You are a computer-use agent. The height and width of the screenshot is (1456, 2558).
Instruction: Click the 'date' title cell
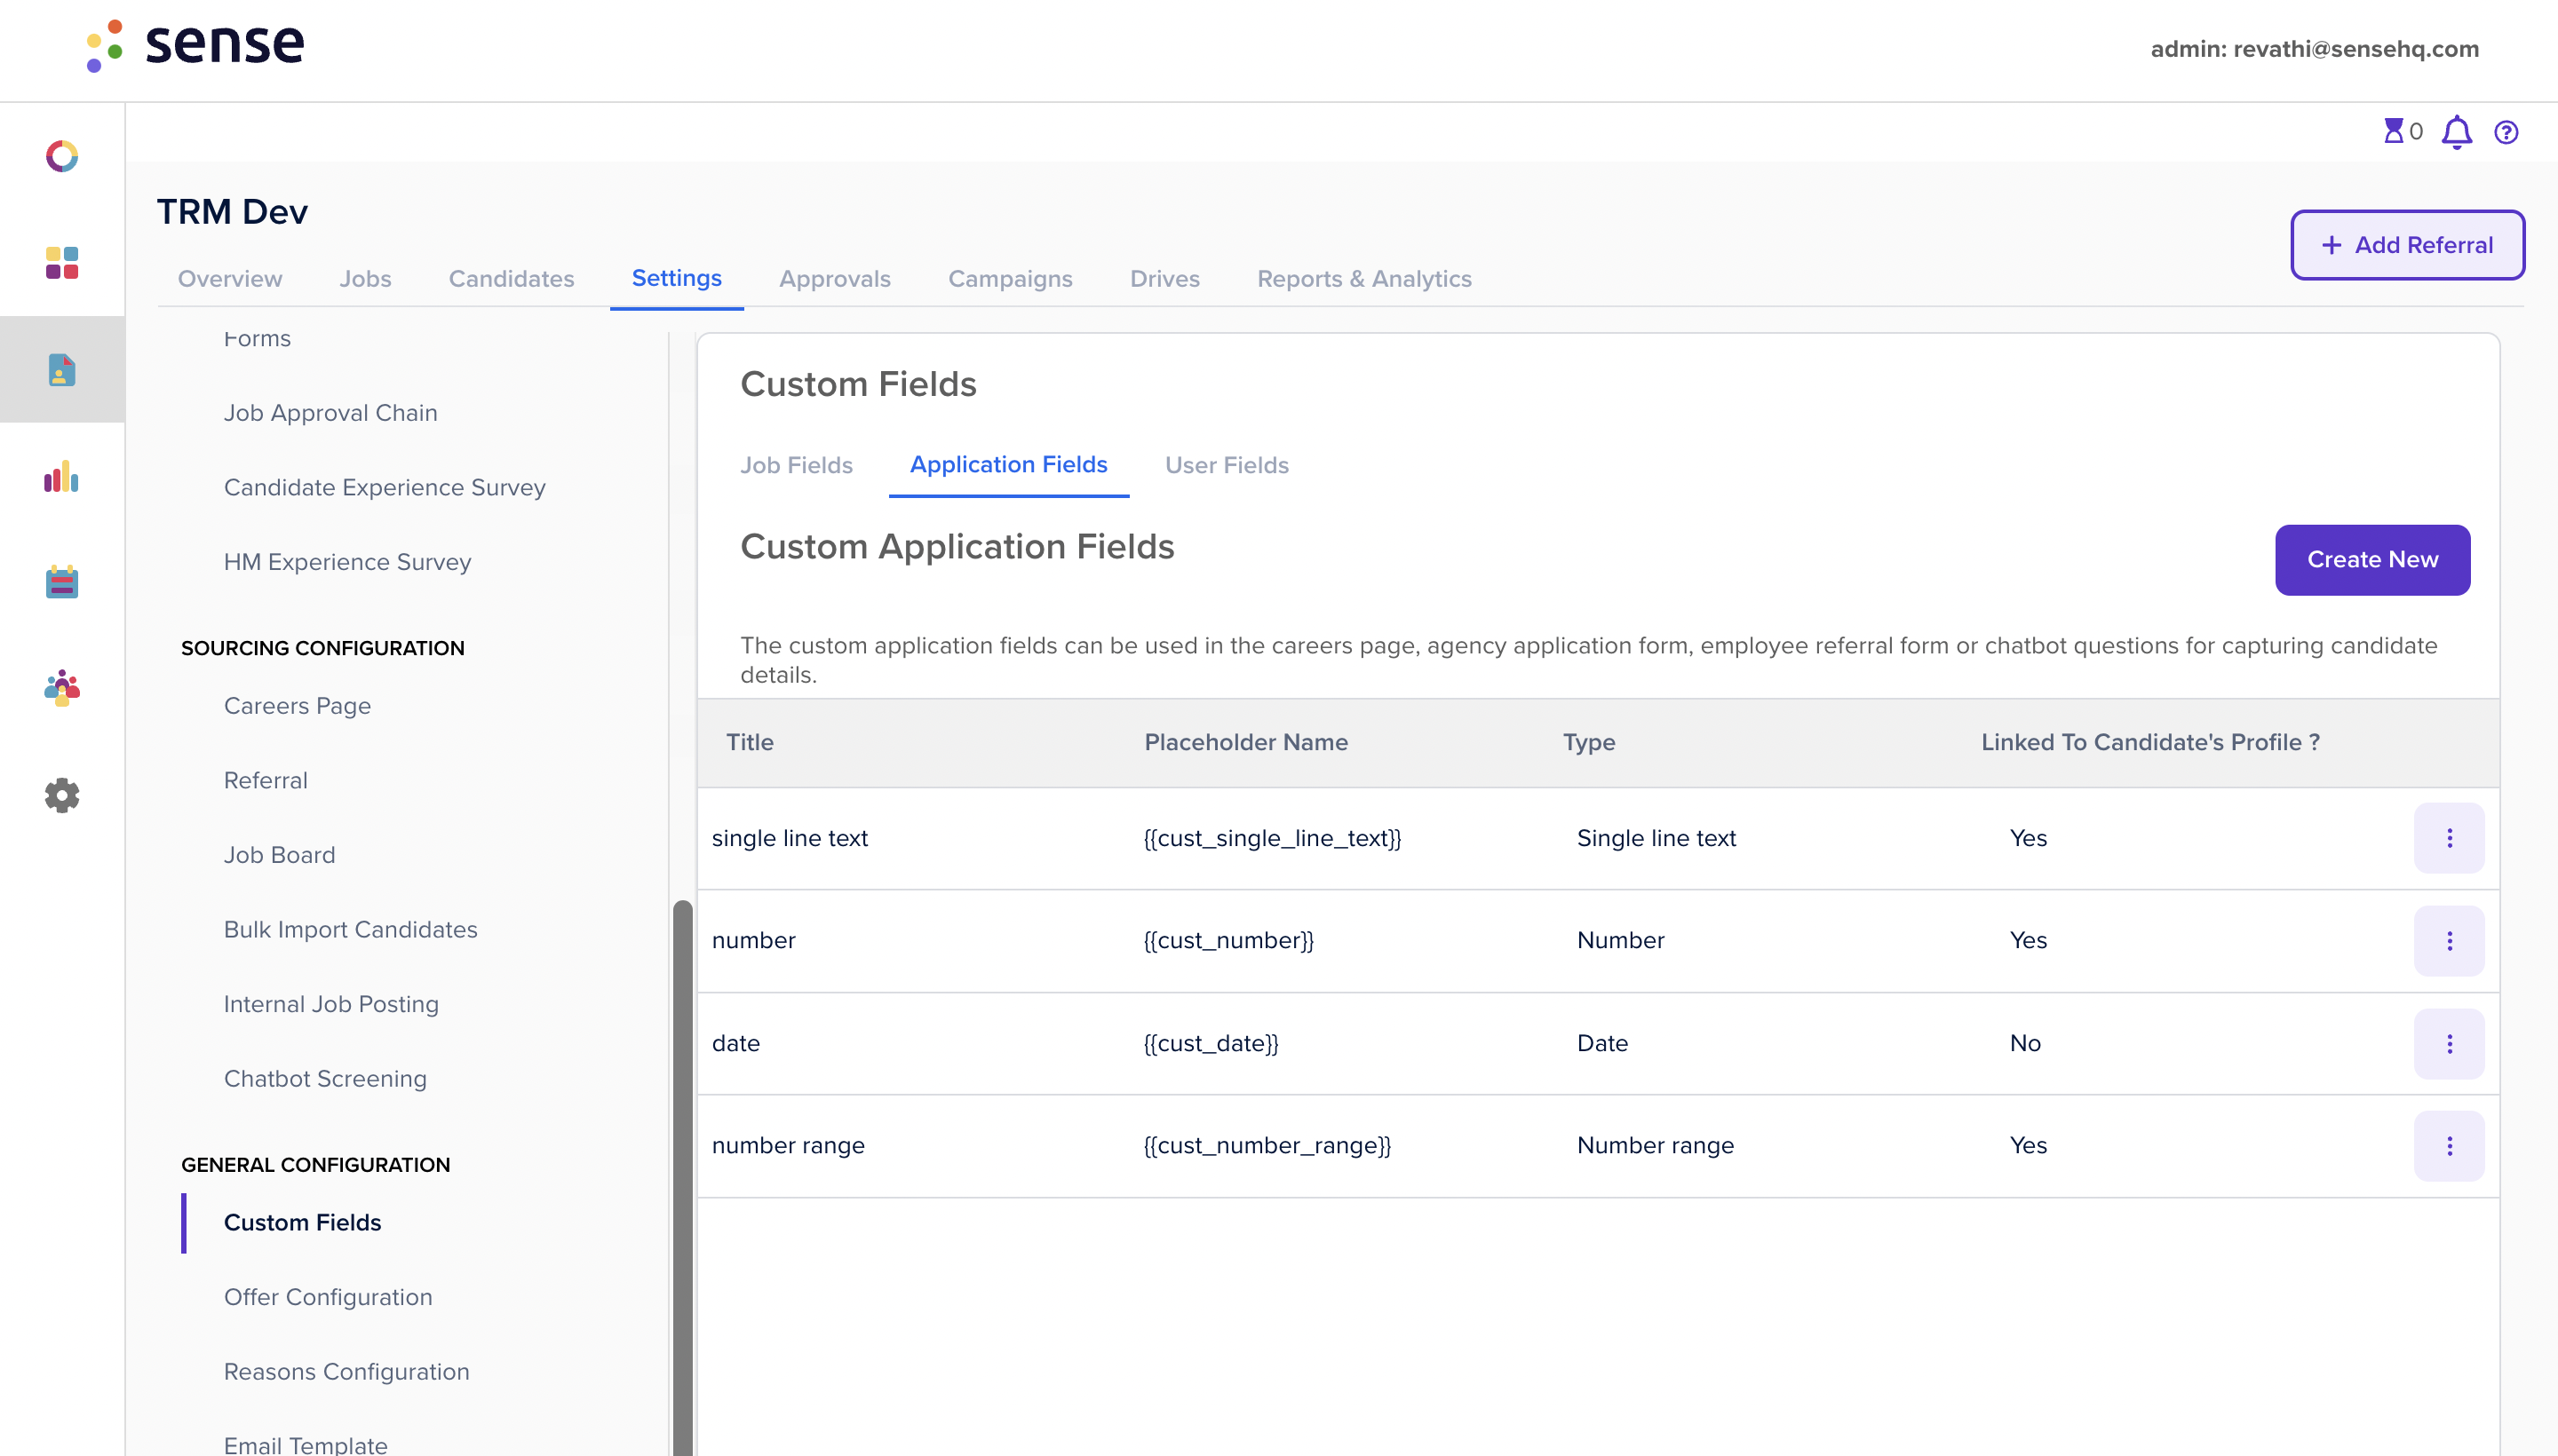pos(735,1044)
